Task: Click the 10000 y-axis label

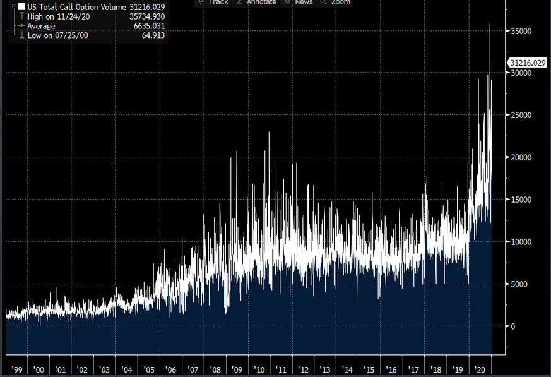Action: tap(521, 242)
